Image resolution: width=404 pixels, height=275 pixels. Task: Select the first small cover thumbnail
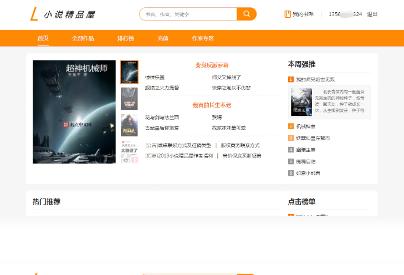pos(129,72)
